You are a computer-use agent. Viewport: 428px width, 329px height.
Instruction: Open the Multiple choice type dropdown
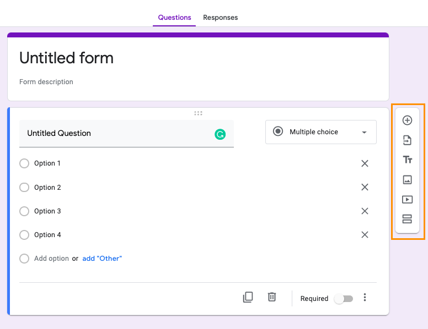pyautogui.click(x=321, y=132)
